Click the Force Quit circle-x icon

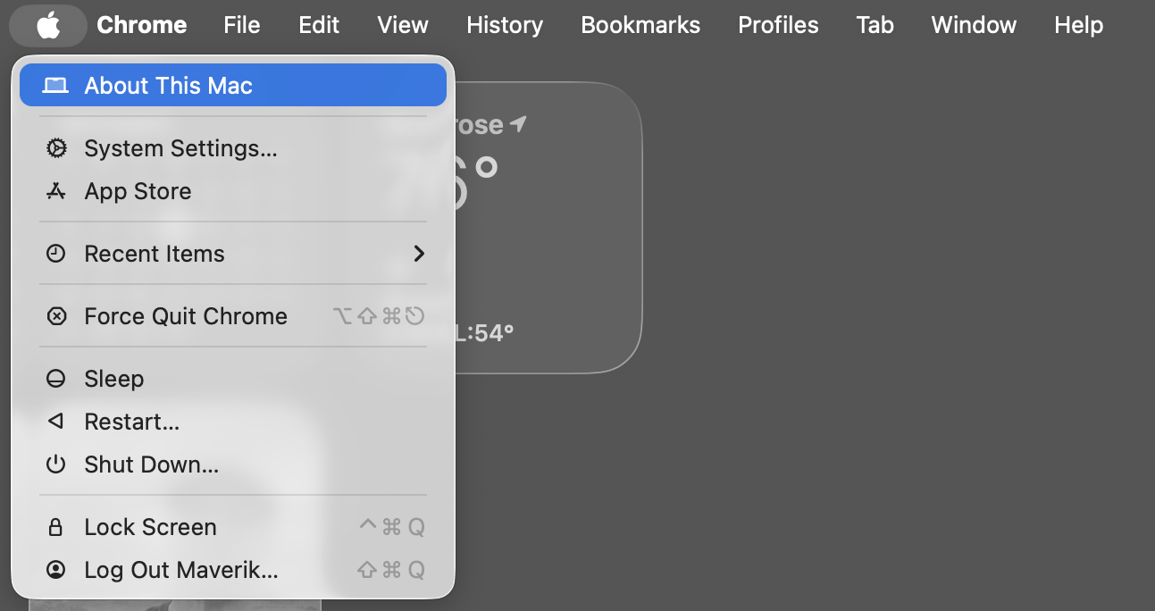coord(56,316)
